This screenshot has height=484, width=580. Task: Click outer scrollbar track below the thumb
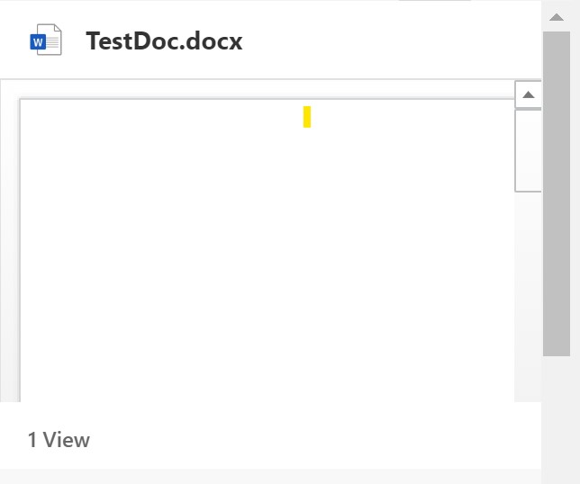coord(557,419)
